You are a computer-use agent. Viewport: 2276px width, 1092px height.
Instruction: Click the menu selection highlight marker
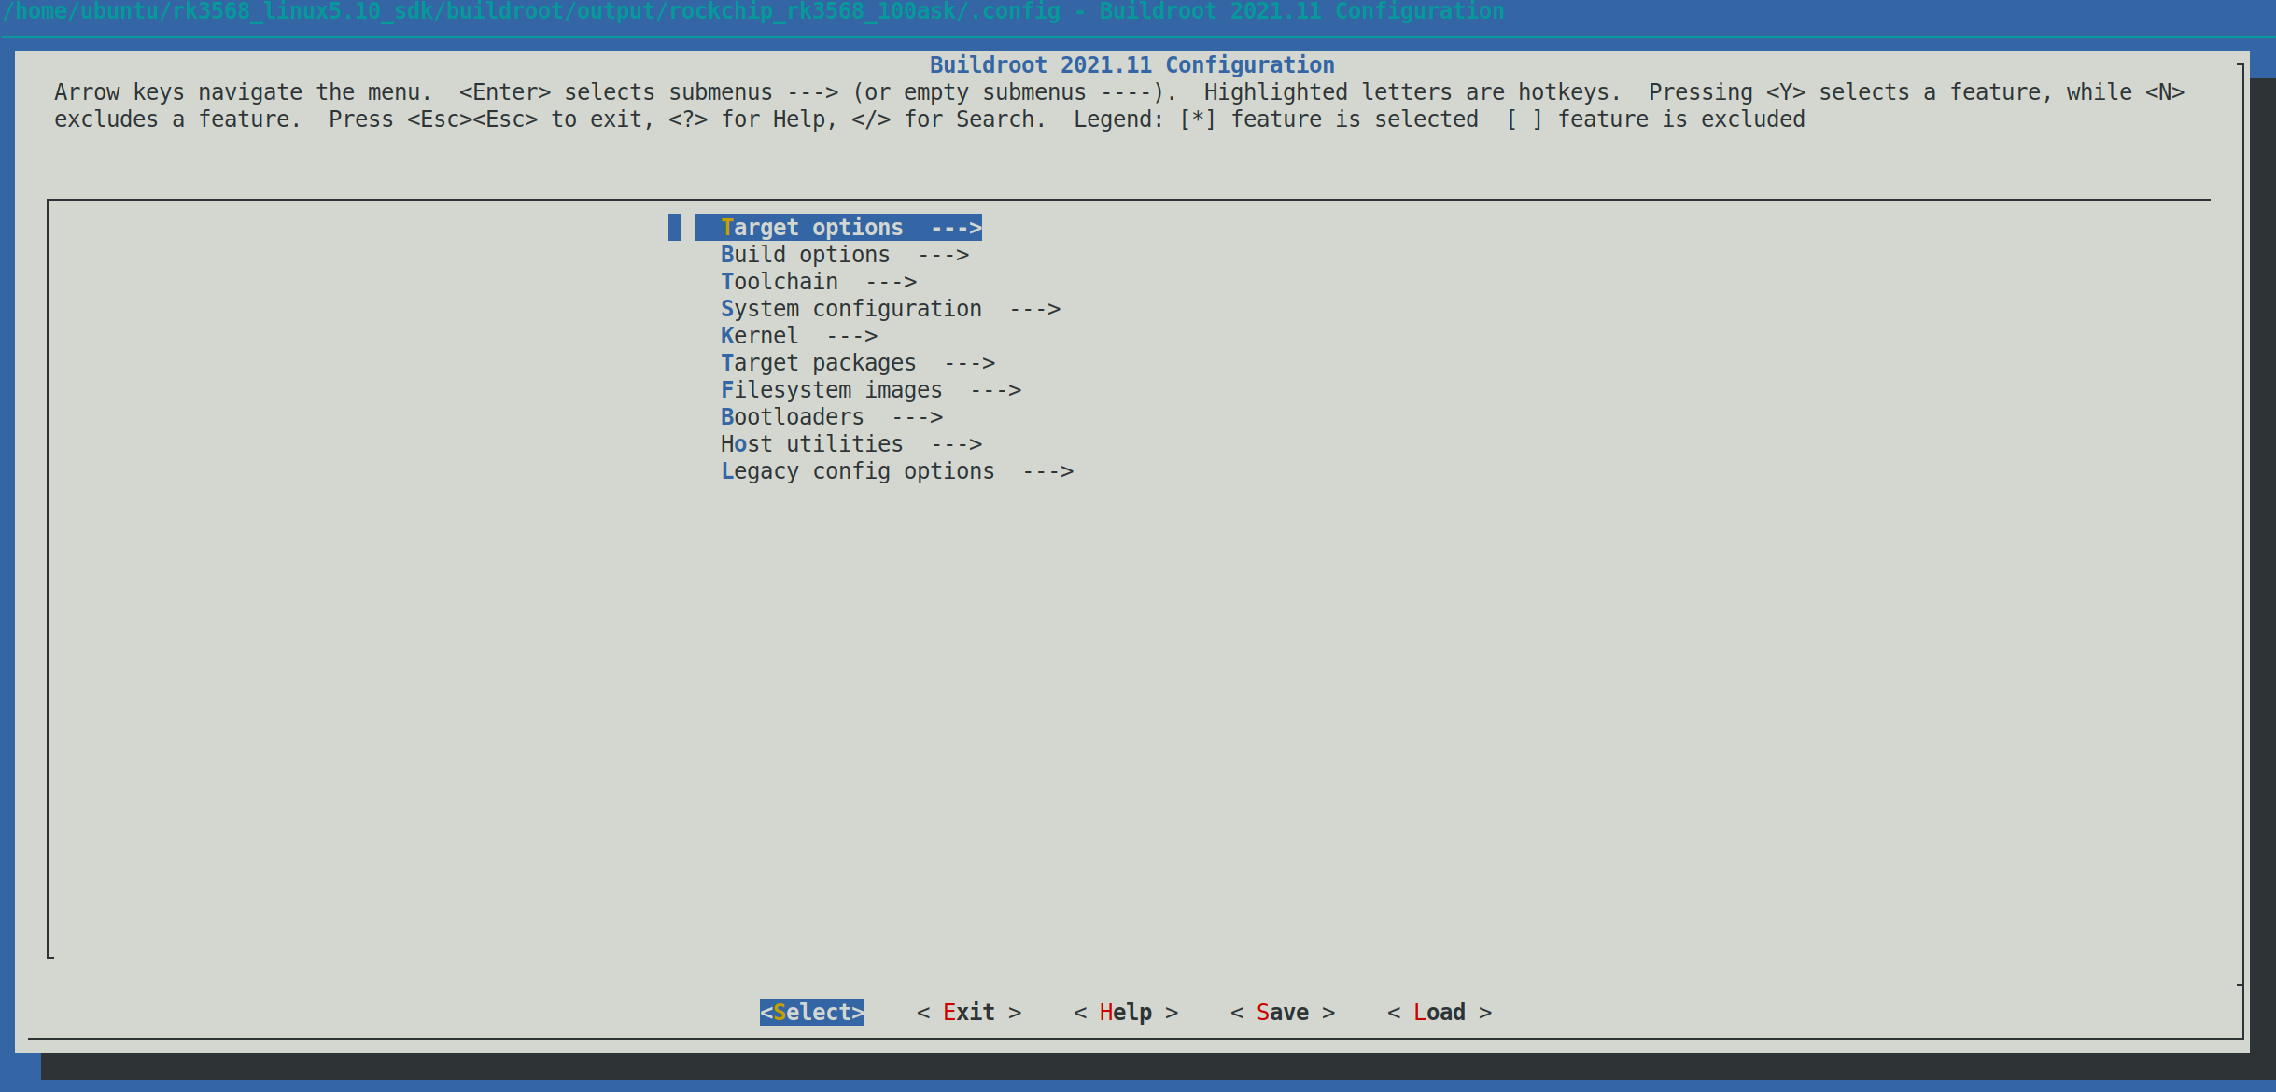click(x=674, y=227)
